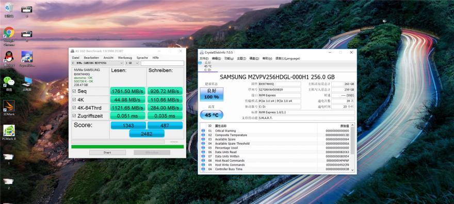The height and width of the screenshot is (204, 454).
Task: Click SAMSUNG MZVPV256HDGL-000H1 drive title
Action: [277, 77]
